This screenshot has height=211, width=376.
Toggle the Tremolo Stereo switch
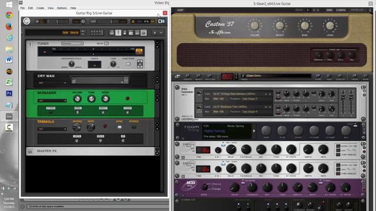pos(134,127)
